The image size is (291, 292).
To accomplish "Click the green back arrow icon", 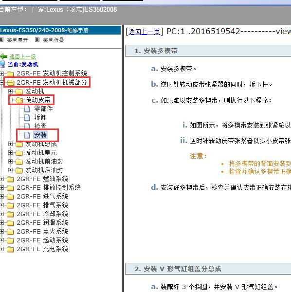I will 4,56.
